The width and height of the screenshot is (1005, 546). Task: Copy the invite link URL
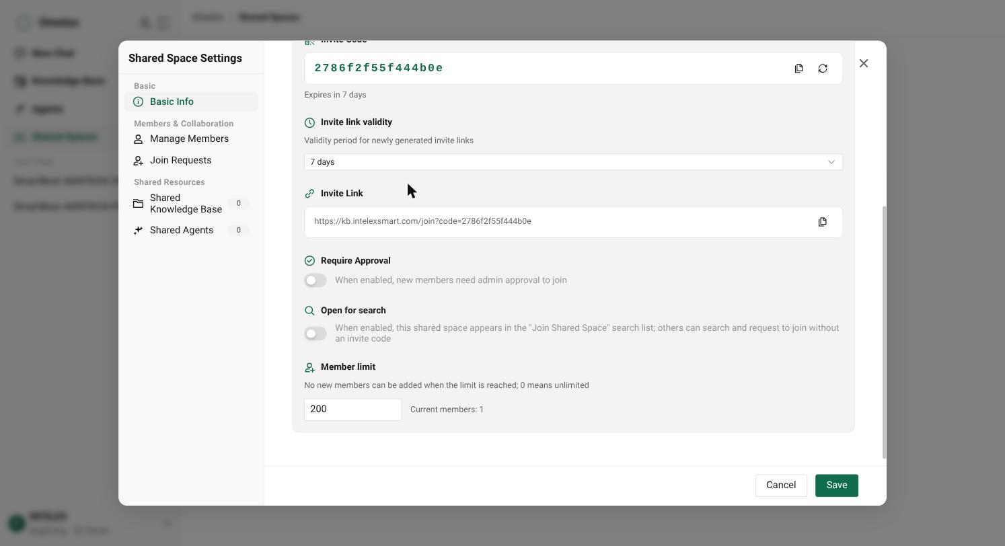[x=822, y=222]
